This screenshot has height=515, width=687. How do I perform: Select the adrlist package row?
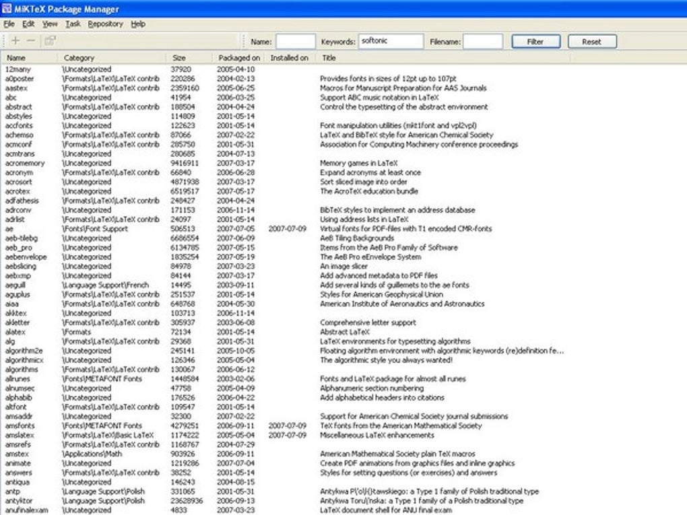pyautogui.click(x=285, y=219)
